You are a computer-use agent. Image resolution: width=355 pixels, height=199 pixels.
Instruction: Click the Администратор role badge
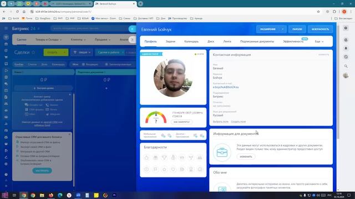point(151,54)
